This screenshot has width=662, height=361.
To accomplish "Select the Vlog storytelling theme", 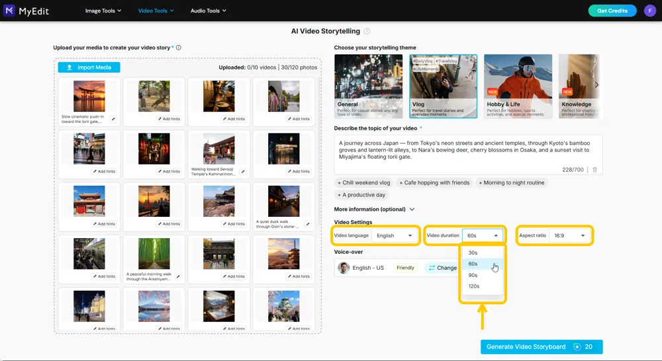I will [444, 86].
